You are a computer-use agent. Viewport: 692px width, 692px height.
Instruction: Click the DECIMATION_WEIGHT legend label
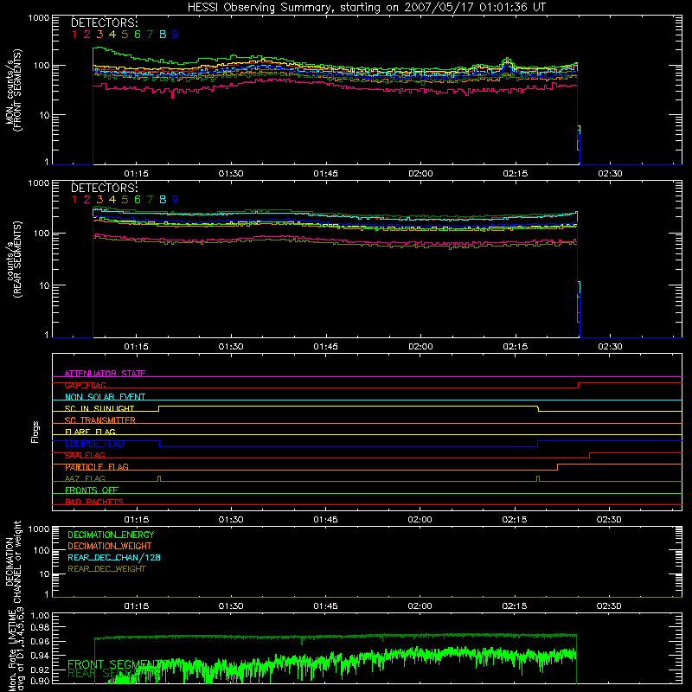110,546
